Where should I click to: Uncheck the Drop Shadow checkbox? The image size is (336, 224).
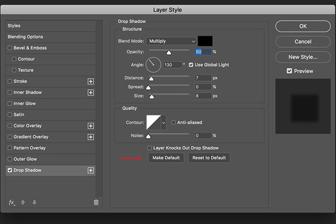pyautogui.click(x=10, y=170)
